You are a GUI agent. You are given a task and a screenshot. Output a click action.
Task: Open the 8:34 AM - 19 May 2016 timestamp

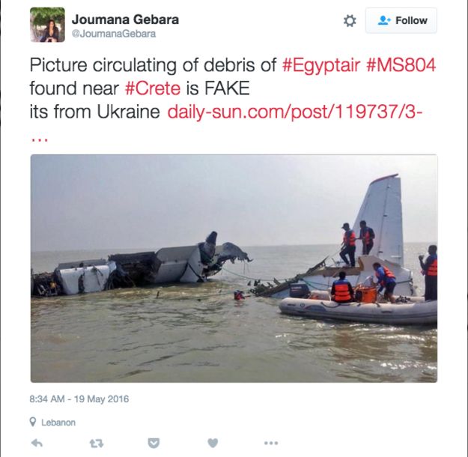[79, 399]
